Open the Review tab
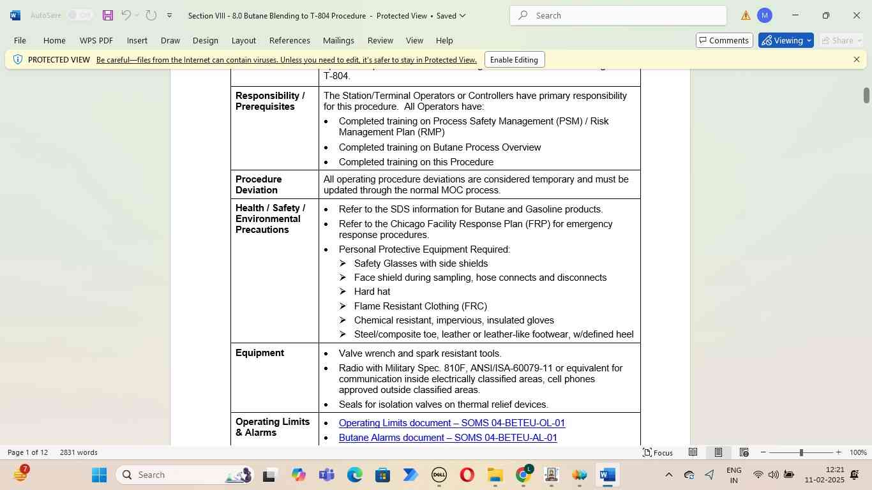 380,40
